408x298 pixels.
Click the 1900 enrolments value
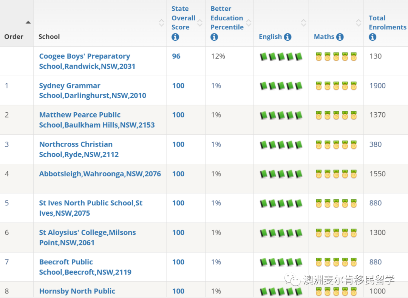tap(377, 86)
